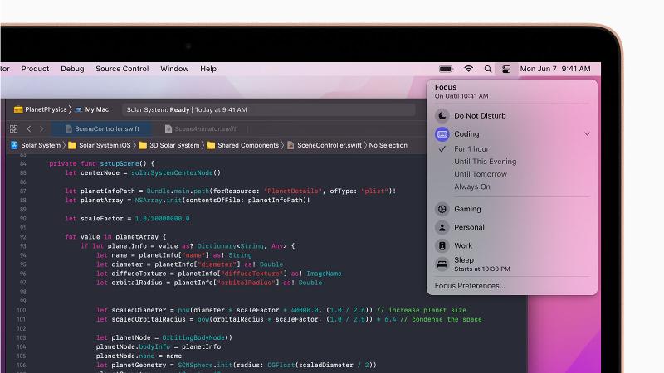Click the Solar System project icon in breadcrumb
664x373 pixels.
coord(14,145)
